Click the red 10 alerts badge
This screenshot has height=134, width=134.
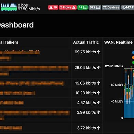click(53, 8)
